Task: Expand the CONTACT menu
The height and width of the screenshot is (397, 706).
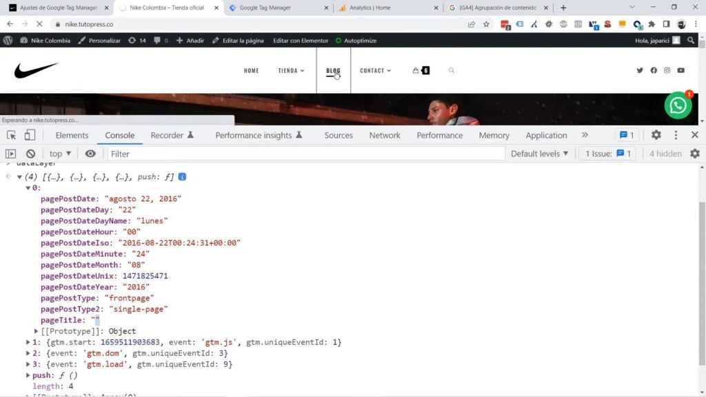Action: pos(375,70)
